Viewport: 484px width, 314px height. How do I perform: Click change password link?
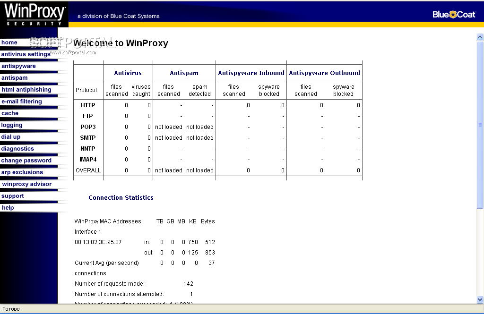point(26,161)
